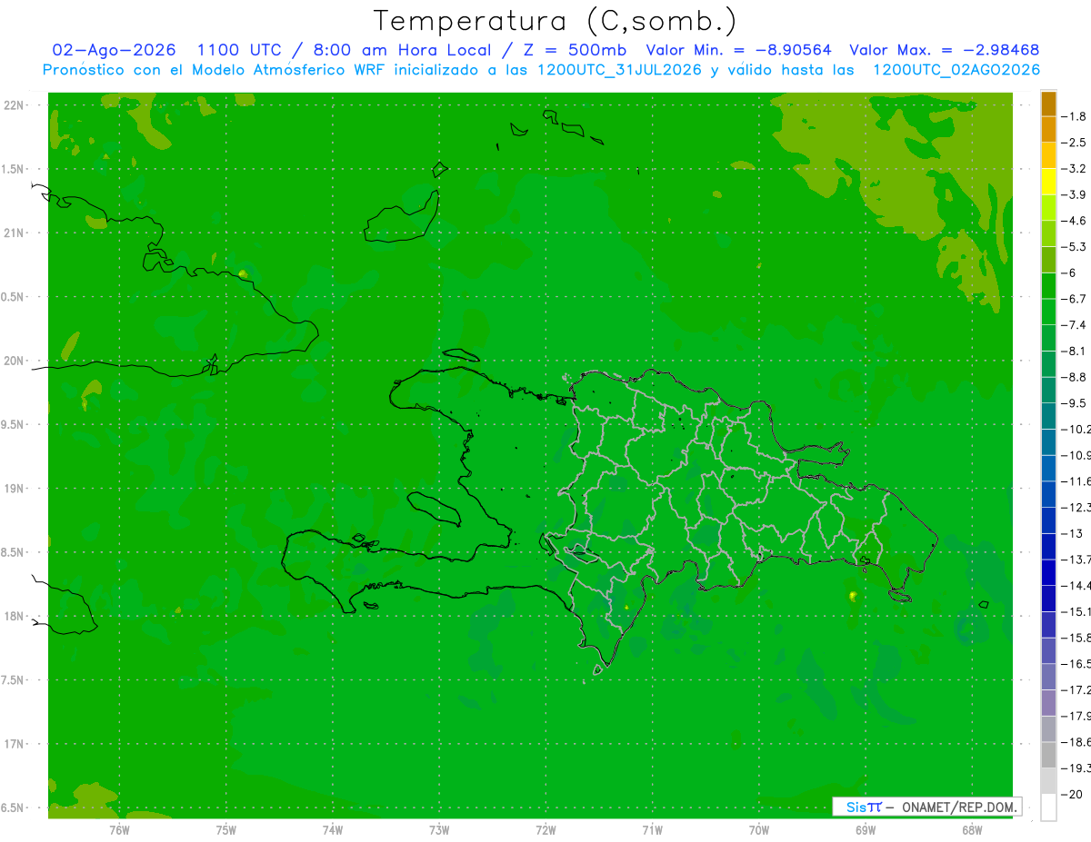Click the "-20" value on the color scale
This screenshot has height=842, width=1091.
tap(1073, 794)
